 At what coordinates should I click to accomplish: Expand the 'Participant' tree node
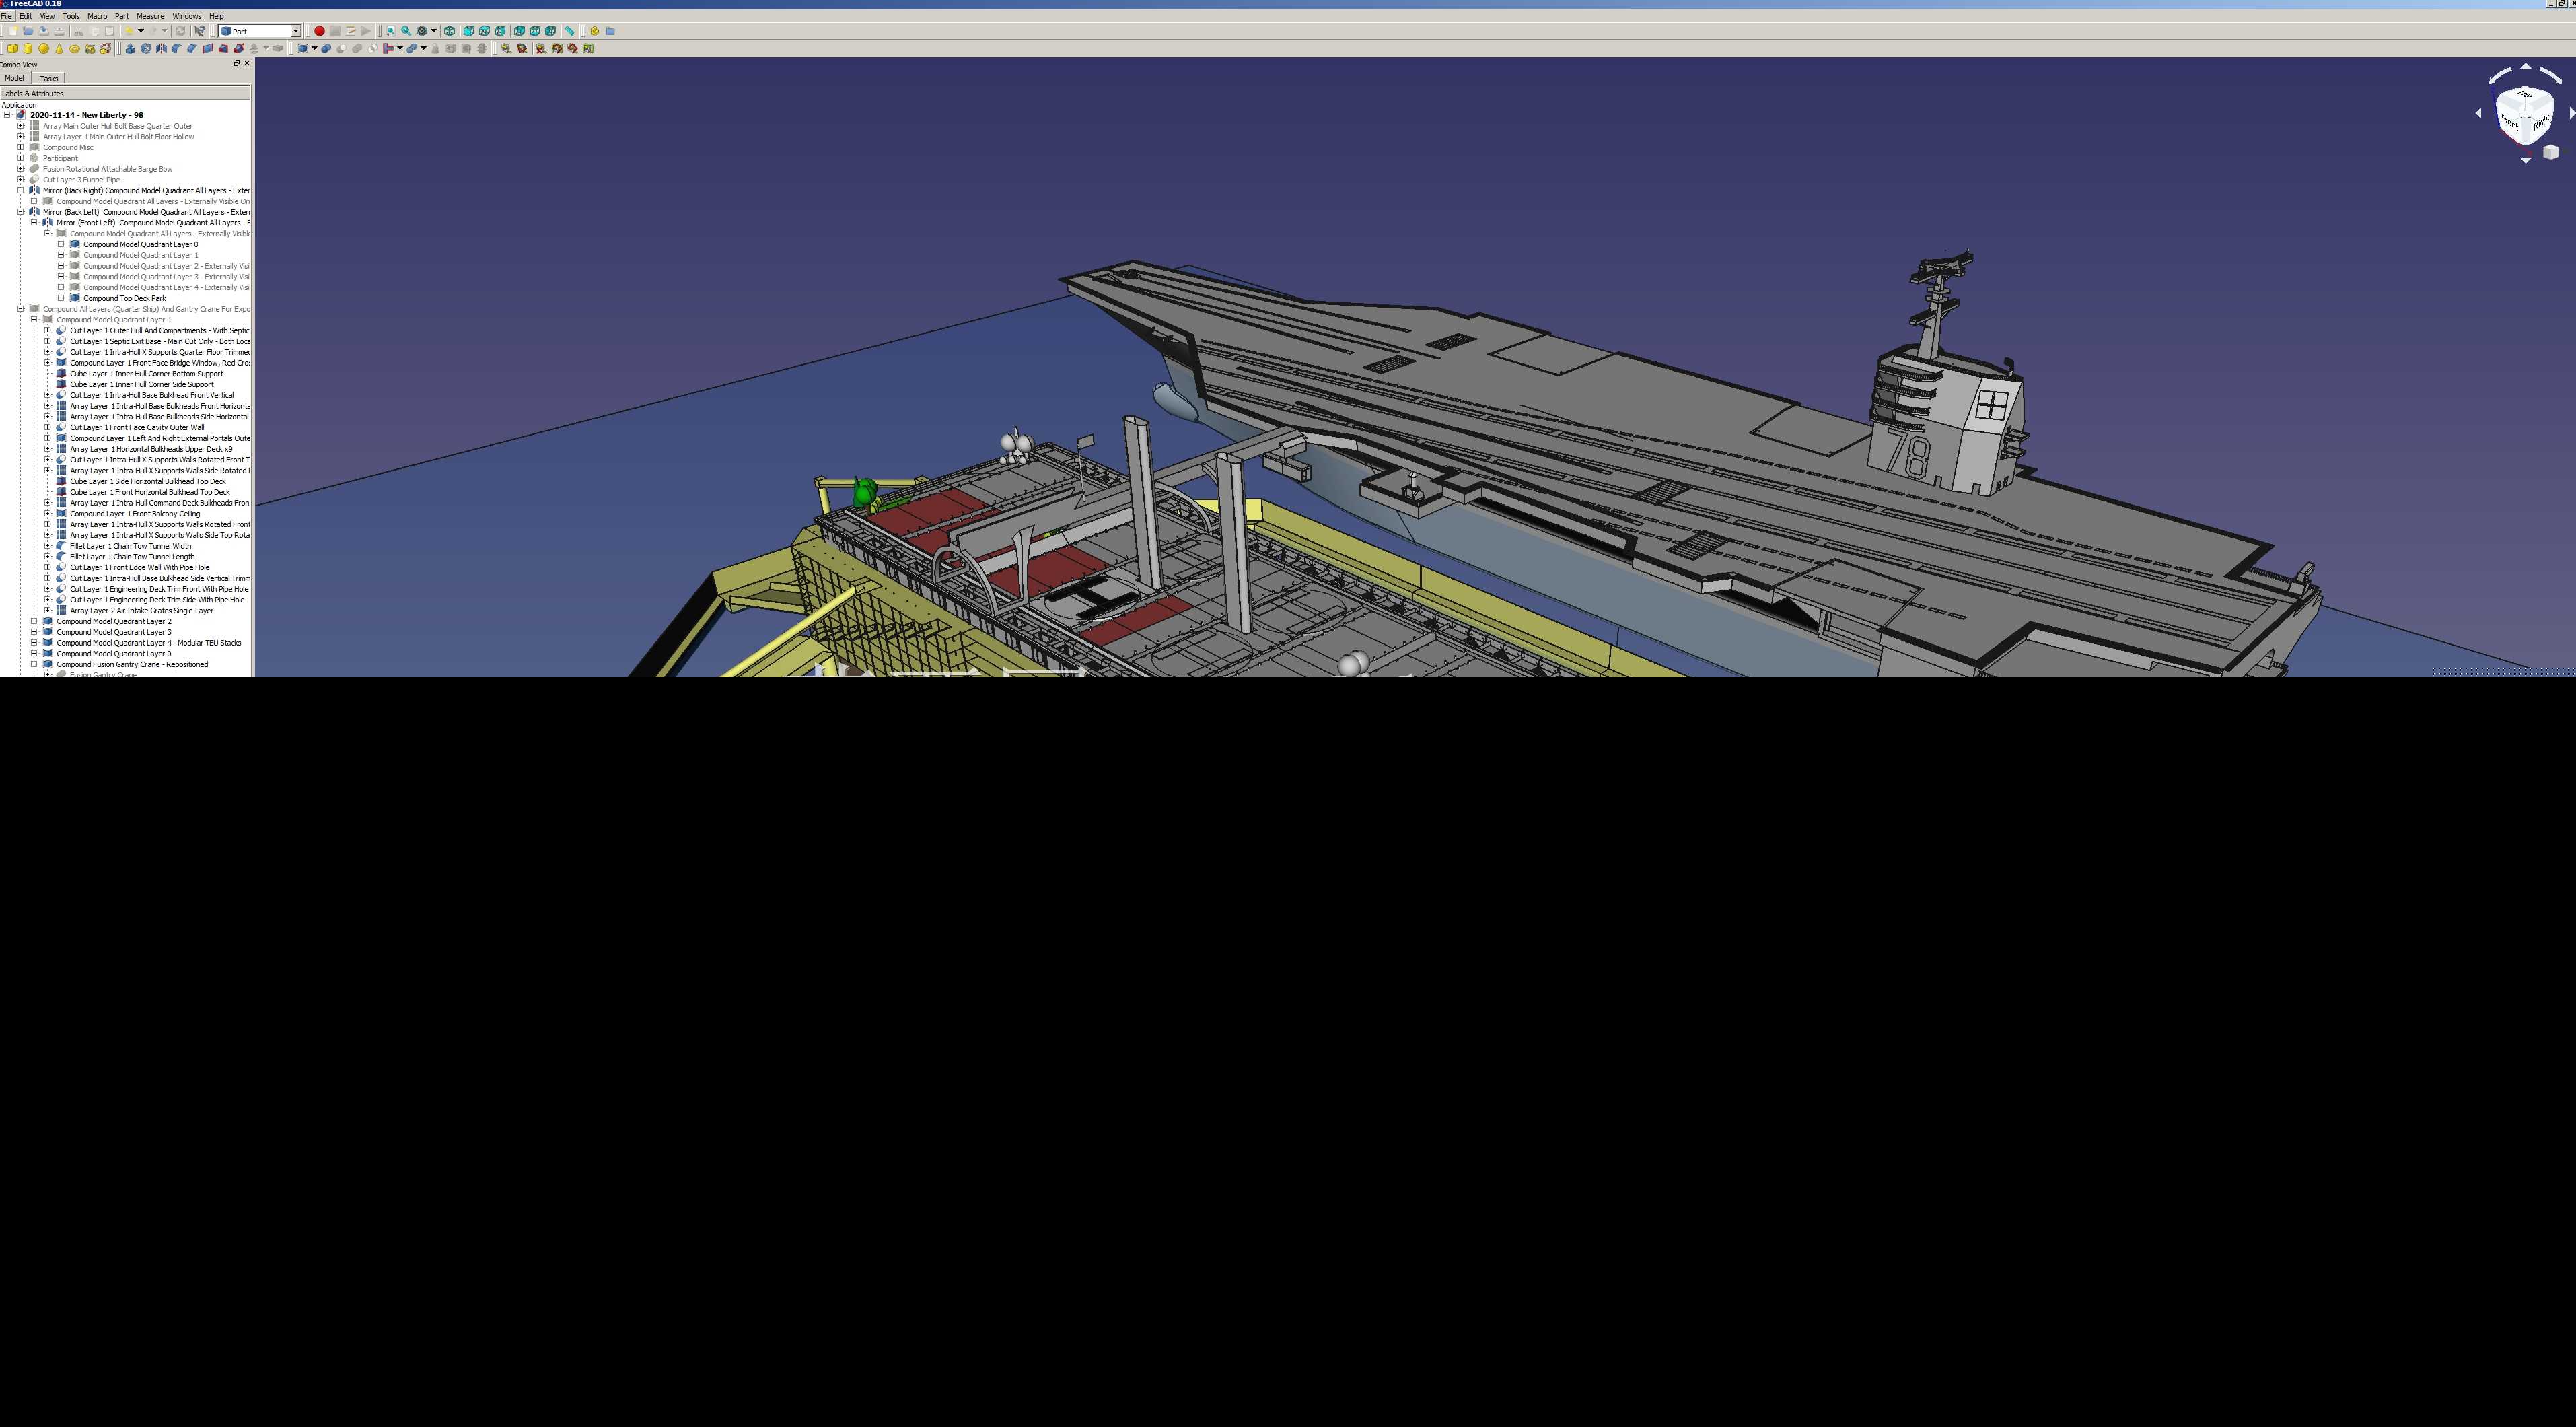click(x=20, y=158)
